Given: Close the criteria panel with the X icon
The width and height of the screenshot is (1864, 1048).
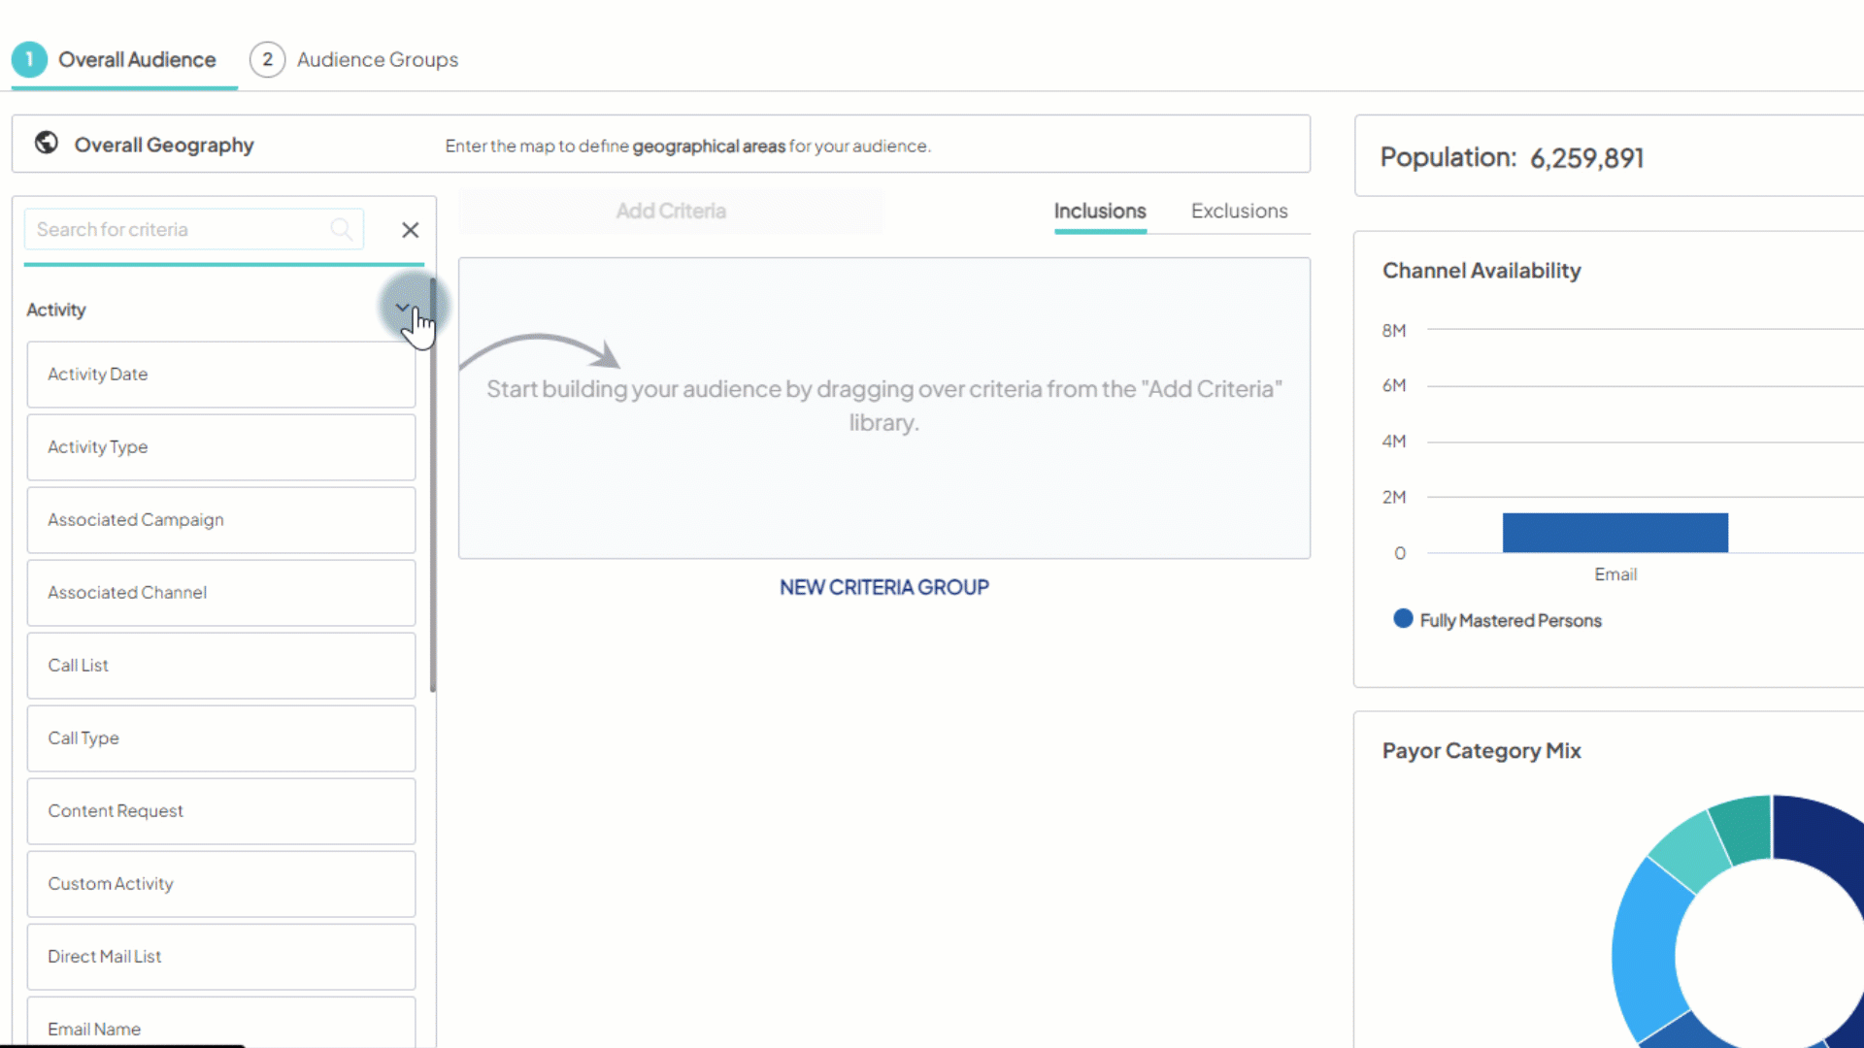Looking at the screenshot, I should tap(410, 230).
